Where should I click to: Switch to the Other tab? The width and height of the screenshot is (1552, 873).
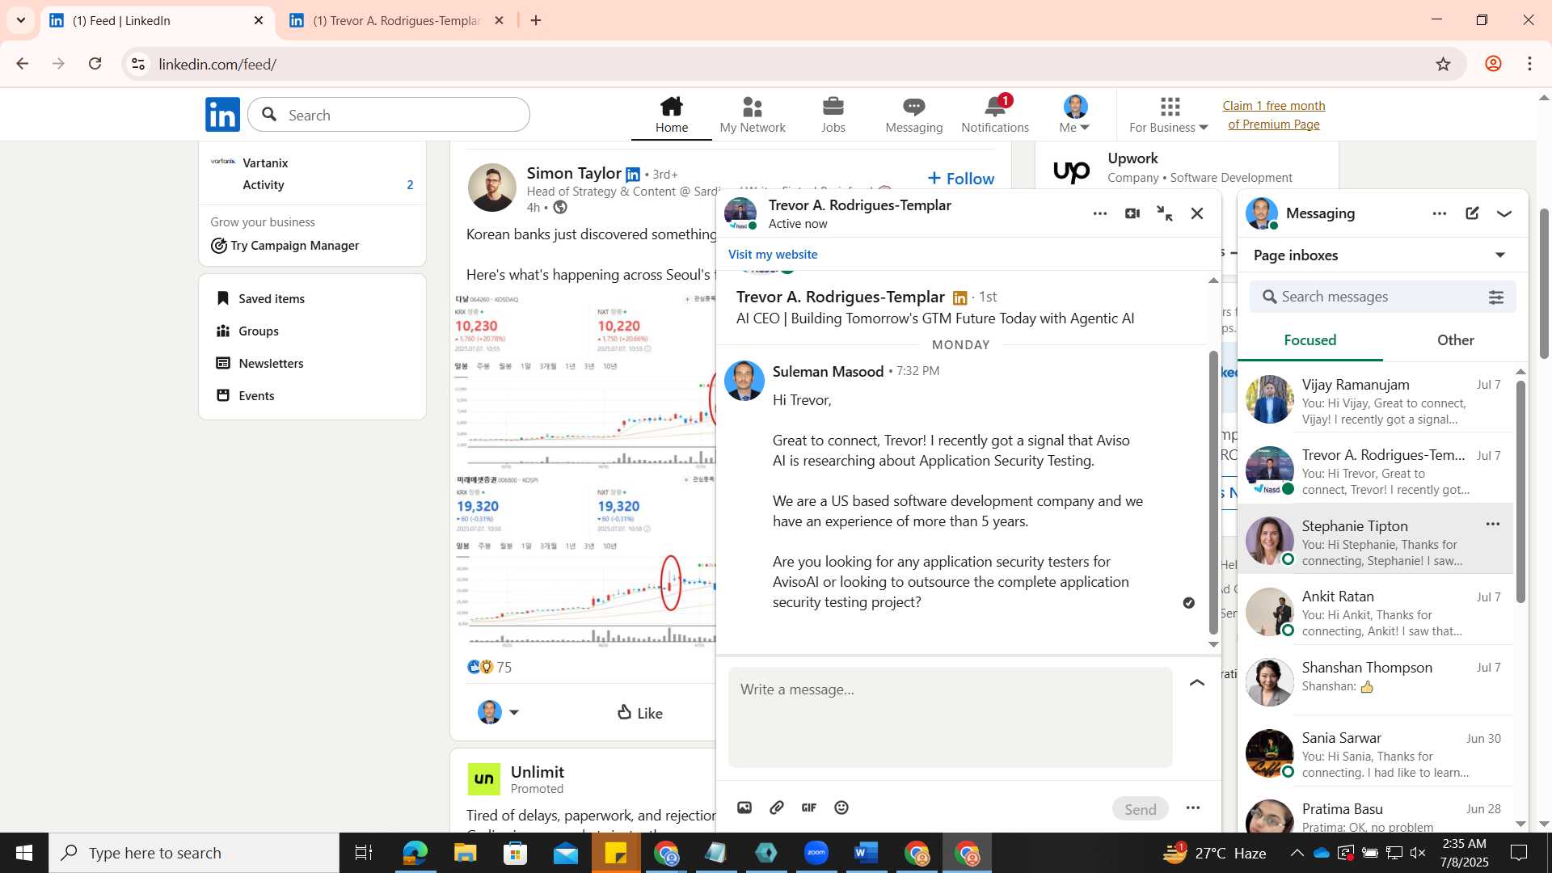click(1456, 340)
